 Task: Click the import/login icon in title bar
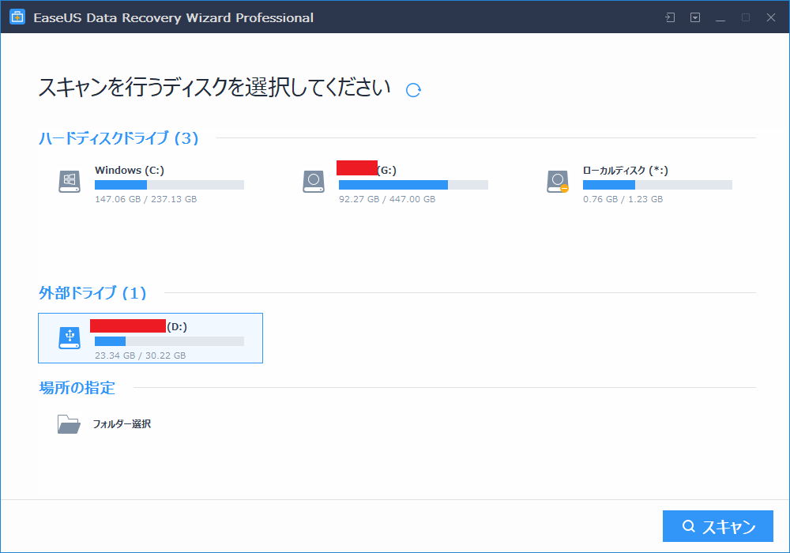[x=670, y=17]
